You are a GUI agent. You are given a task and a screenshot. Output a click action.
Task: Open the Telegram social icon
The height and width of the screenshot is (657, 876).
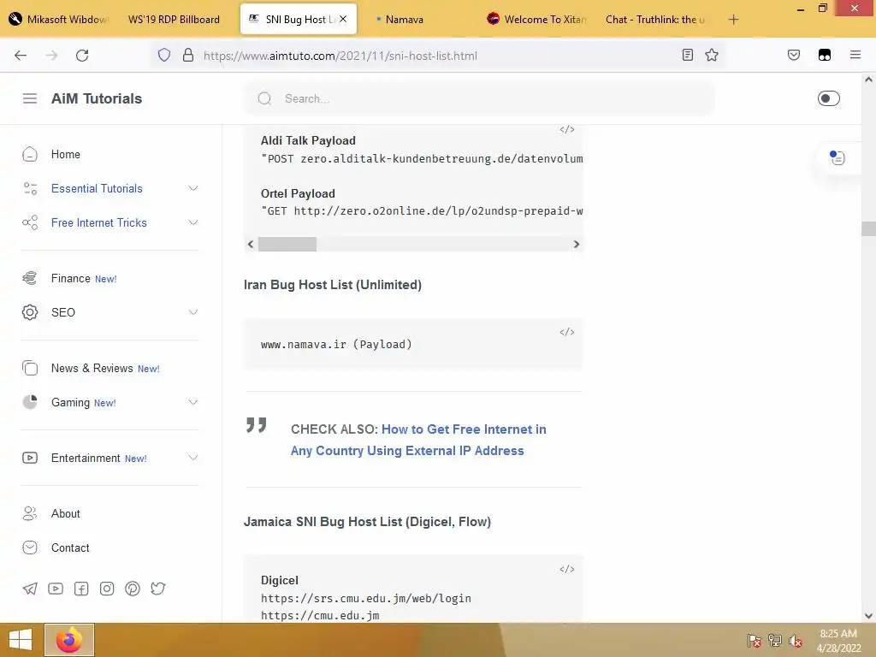pyautogui.click(x=30, y=589)
